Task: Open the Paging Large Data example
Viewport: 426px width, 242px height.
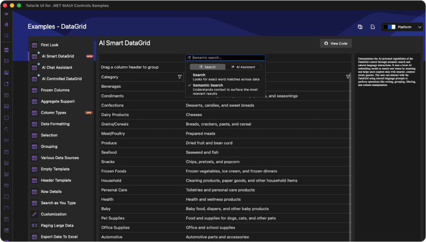Action: point(61,225)
